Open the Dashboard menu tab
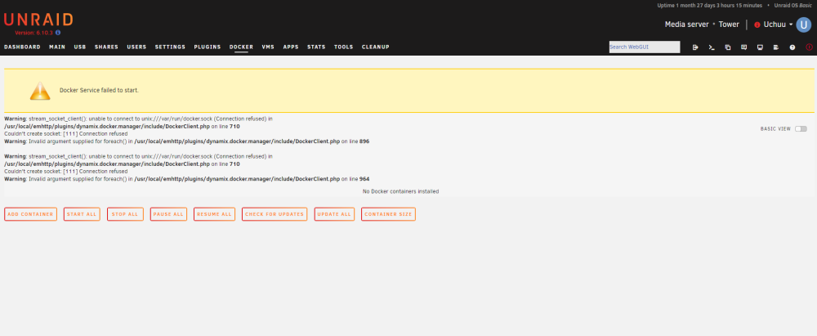This screenshot has height=336, width=817. coord(22,47)
